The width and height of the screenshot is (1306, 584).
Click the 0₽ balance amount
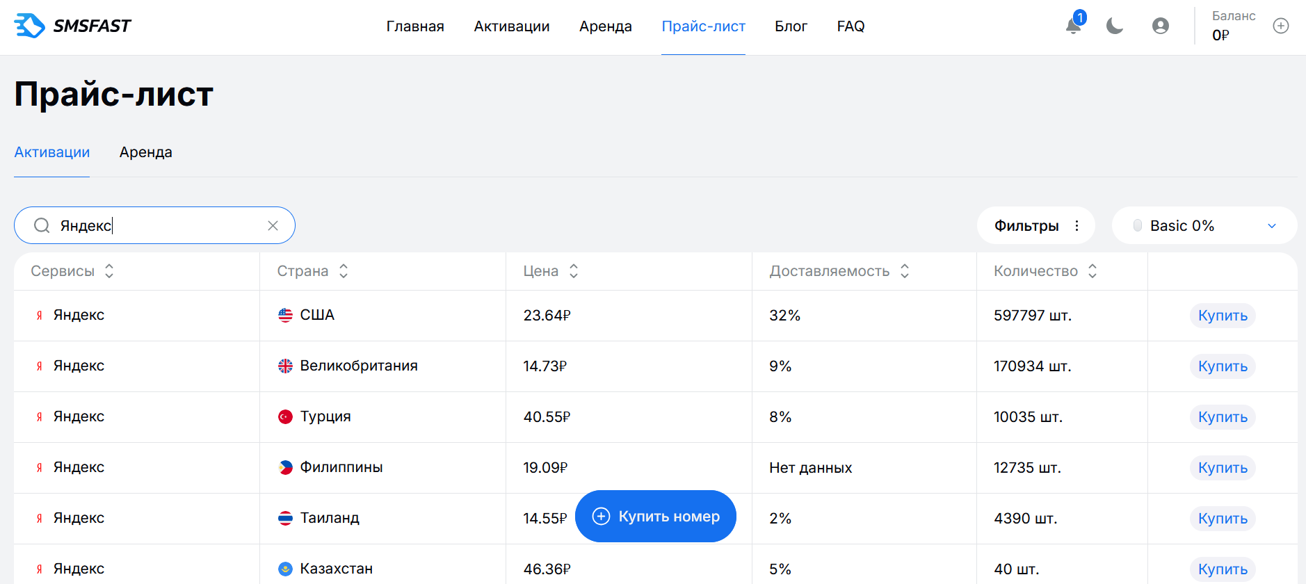[1220, 35]
